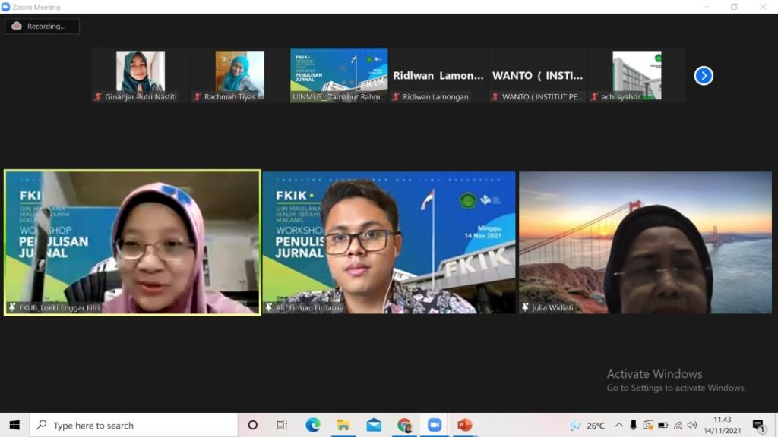Open Microsoft Edge from the taskbar
The height and width of the screenshot is (437, 778).
click(313, 425)
